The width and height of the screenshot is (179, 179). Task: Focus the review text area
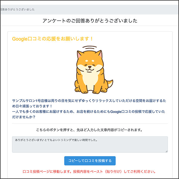point(90,147)
